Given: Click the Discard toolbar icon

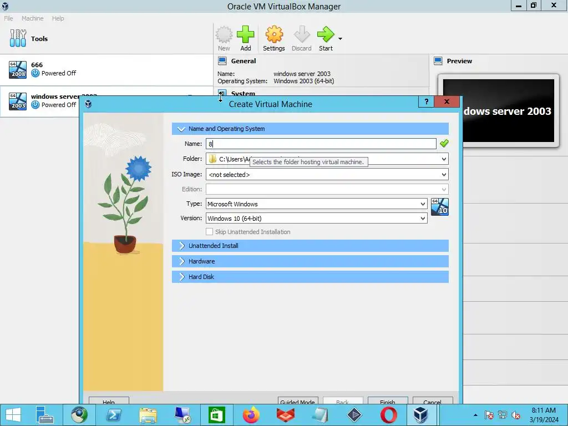Looking at the screenshot, I should point(301,38).
